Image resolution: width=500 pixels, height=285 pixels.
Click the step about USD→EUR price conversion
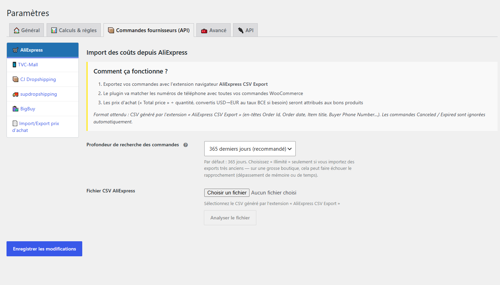point(233,103)
